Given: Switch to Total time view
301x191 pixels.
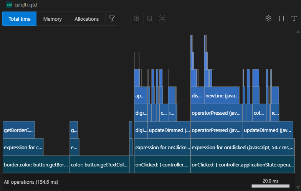Looking at the screenshot, I should click(20, 19).
